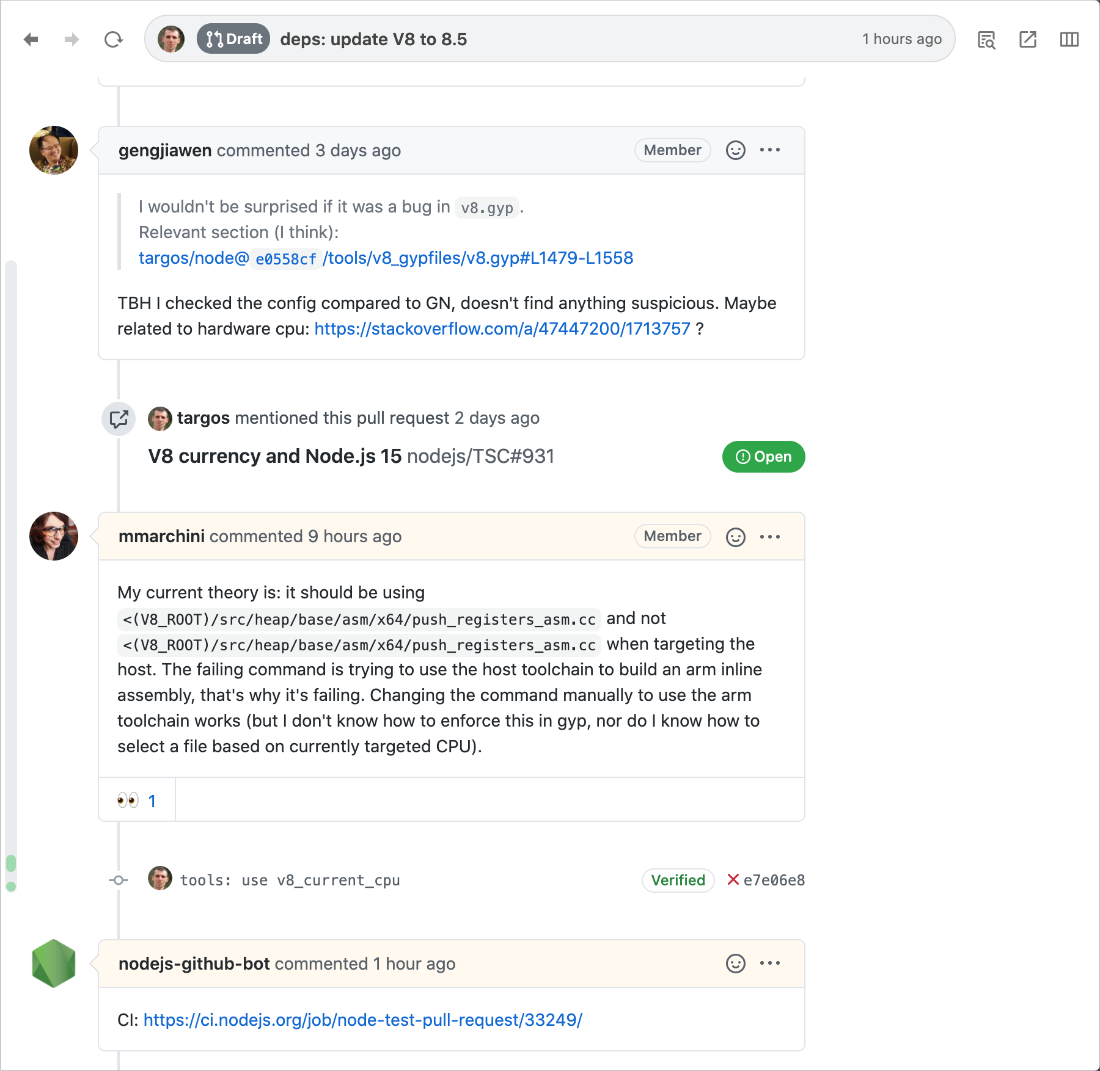The image size is (1100, 1071).
Task: Open options menu on gengjiawen's comment
Action: [x=770, y=150]
